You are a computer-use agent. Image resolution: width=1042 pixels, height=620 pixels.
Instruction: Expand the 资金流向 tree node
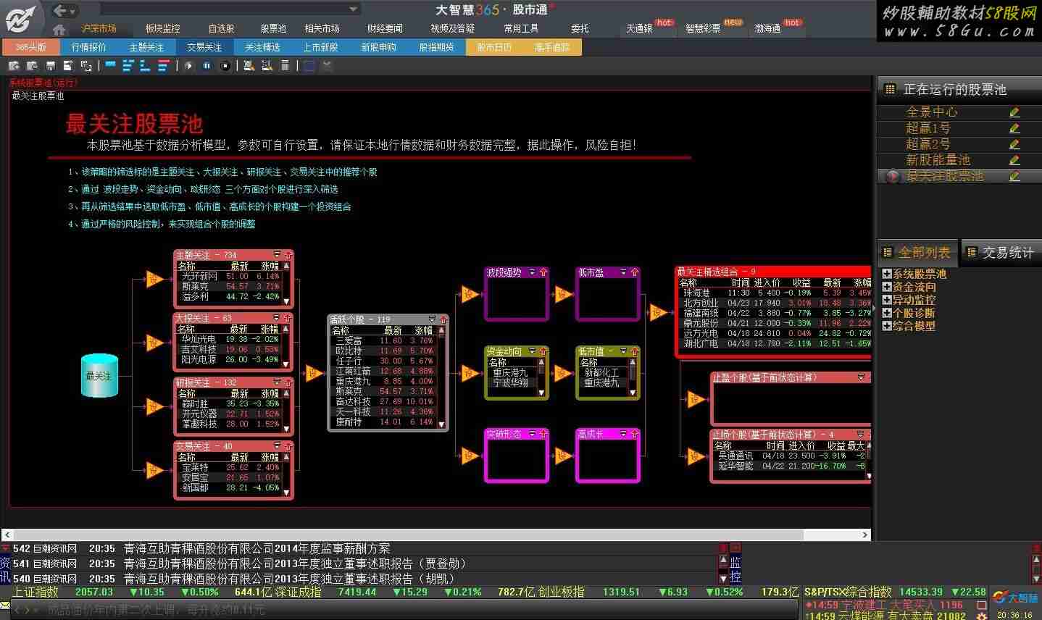(887, 287)
